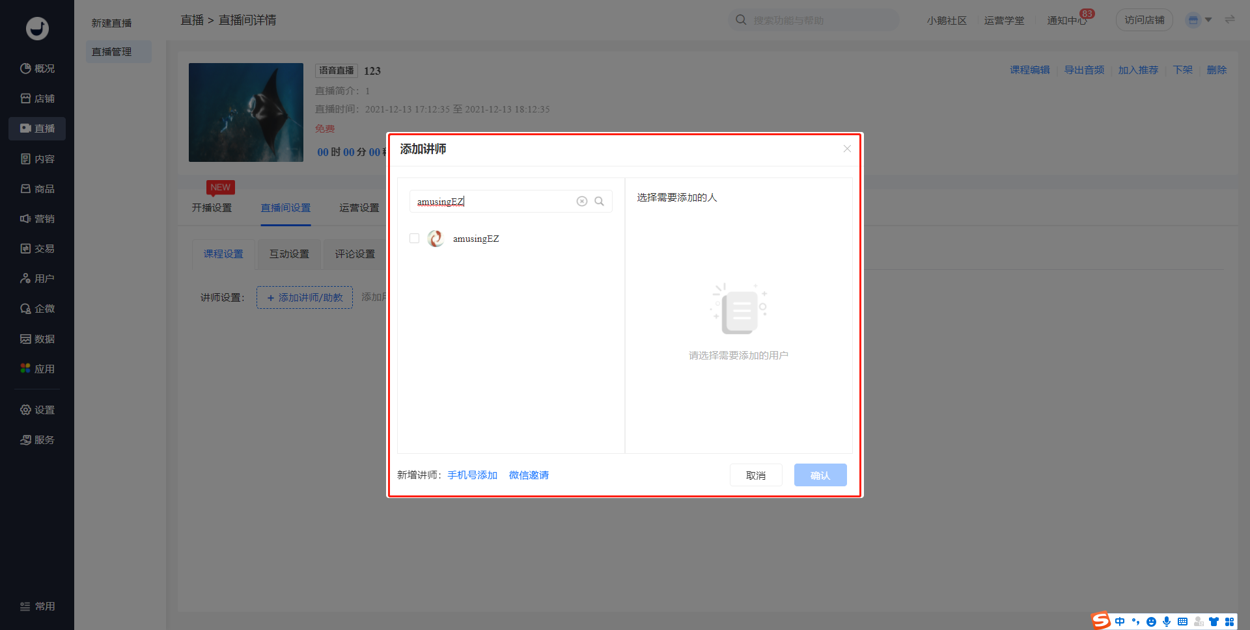Open 店铺 in the sidebar
The image size is (1250, 630).
(x=37, y=98)
